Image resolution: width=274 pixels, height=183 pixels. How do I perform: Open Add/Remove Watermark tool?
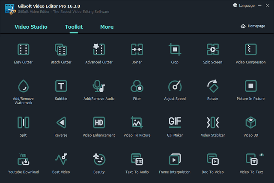[24, 86]
